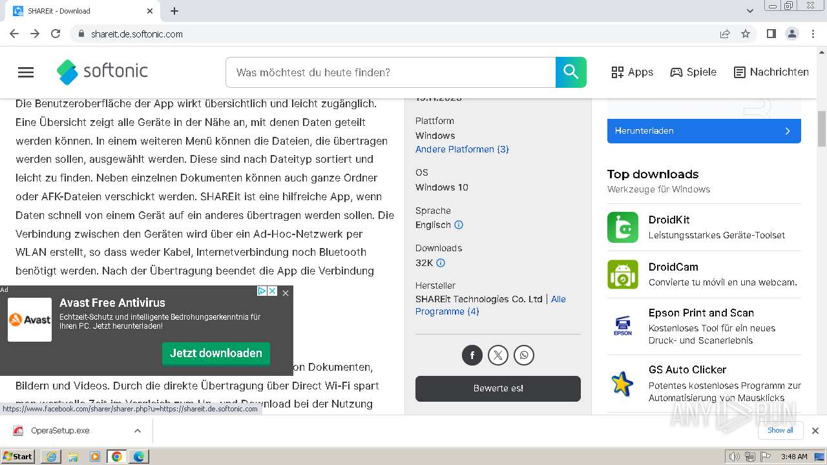Focus the Softonic search field
The image size is (827, 465).
click(390, 72)
